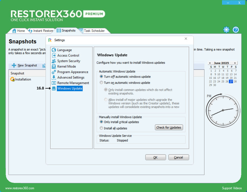Select Turn off automatic windows update
Screen dimensions: 247x192
(102, 77)
